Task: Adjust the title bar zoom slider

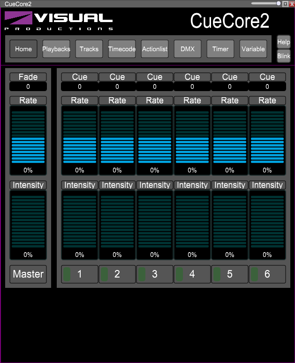Action: pyautogui.click(x=266, y=3)
